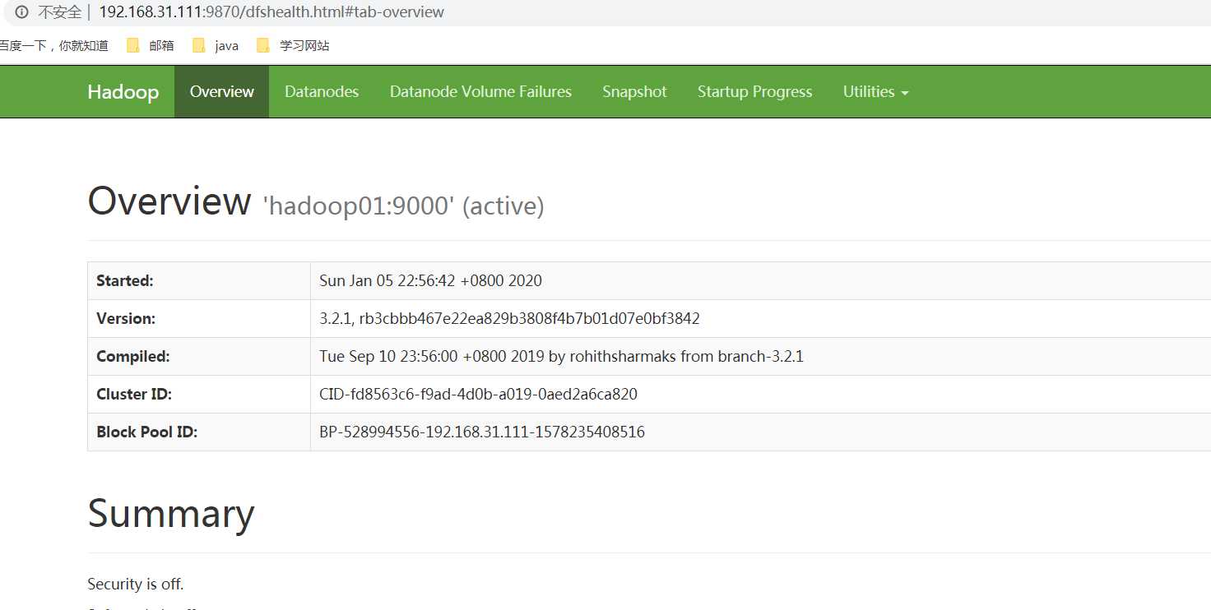
Task: Open the java bookmark folder
Action: pos(216,46)
